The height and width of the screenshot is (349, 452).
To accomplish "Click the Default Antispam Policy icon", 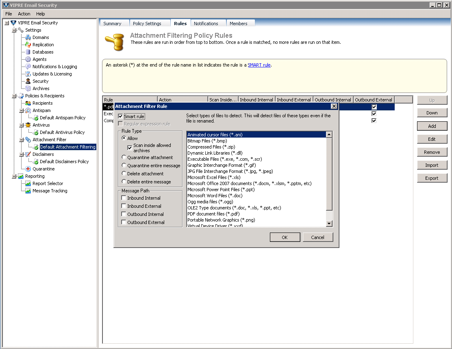I will click(35, 118).
